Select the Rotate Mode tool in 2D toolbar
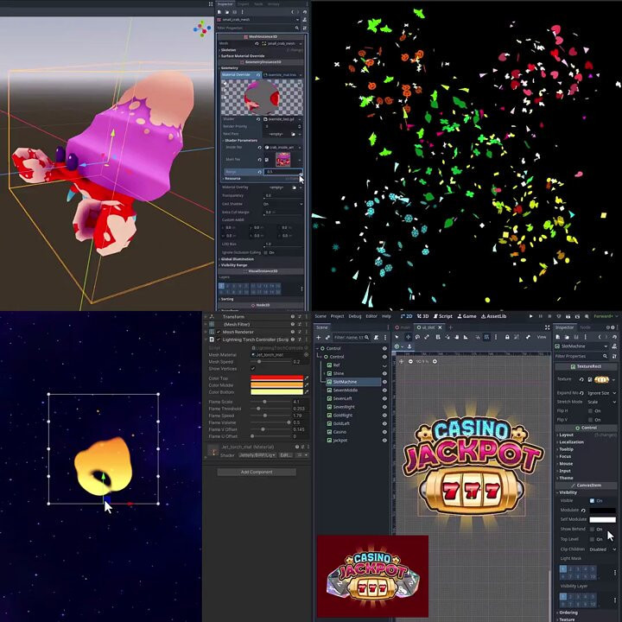Screen dimensions: 622x622 click(x=417, y=337)
